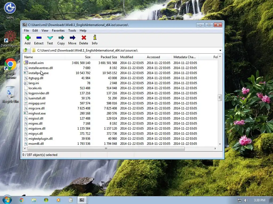This screenshot has width=273, height=204.
Task: Select the Google Chrome desktop icon
Action: (10, 69)
